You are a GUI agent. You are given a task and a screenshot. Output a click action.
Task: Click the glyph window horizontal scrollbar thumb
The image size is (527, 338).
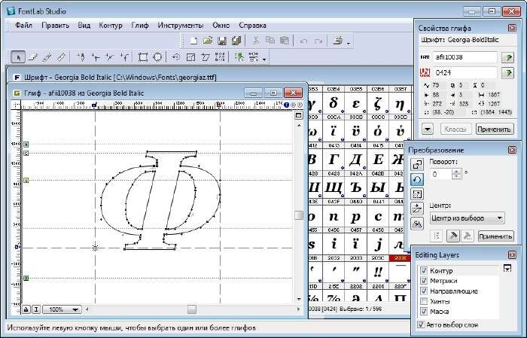click(191, 309)
